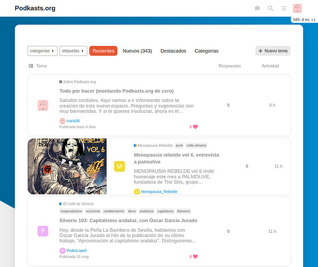
Task: Click the bulk select list icon beside Tema
Action: 31,66
